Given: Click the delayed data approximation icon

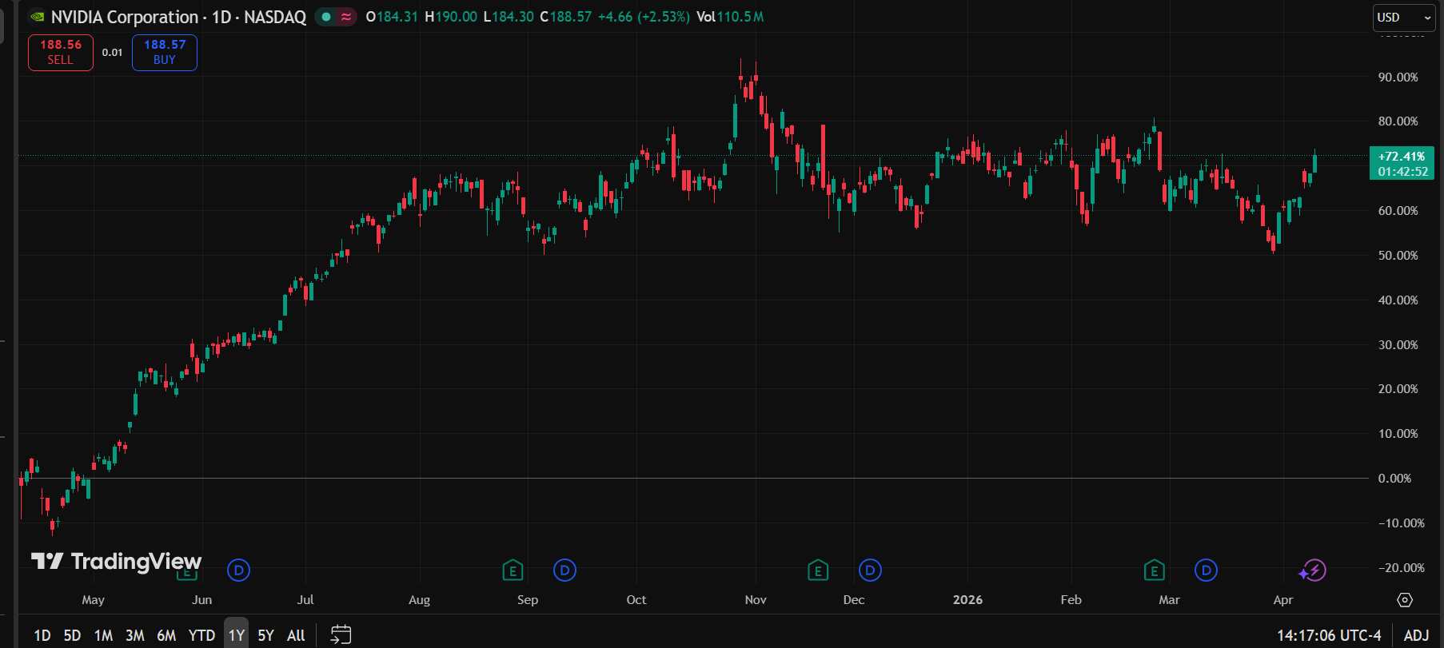Looking at the screenshot, I should [x=346, y=17].
